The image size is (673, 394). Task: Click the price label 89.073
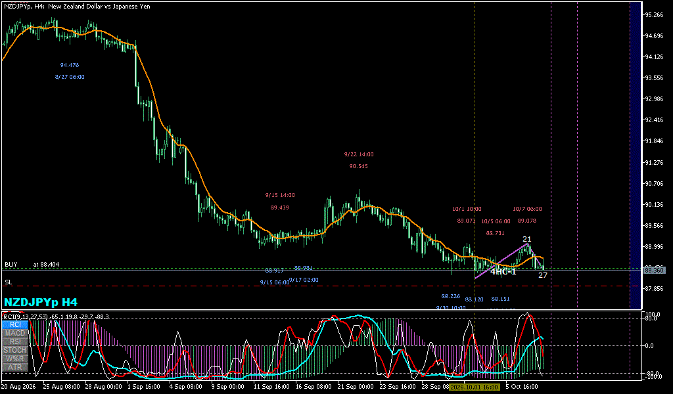pos(467,221)
